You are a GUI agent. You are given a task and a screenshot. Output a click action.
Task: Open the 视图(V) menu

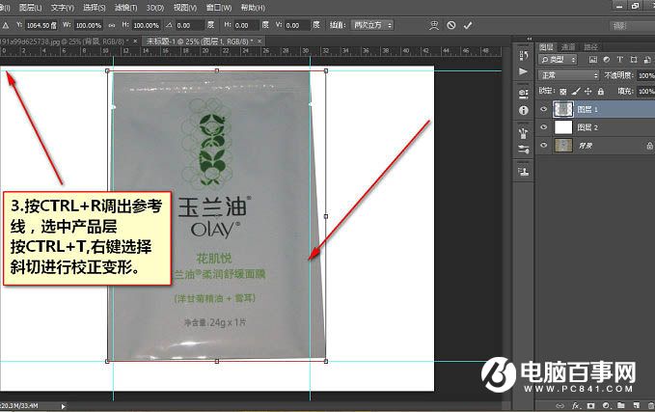pos(185,8)
